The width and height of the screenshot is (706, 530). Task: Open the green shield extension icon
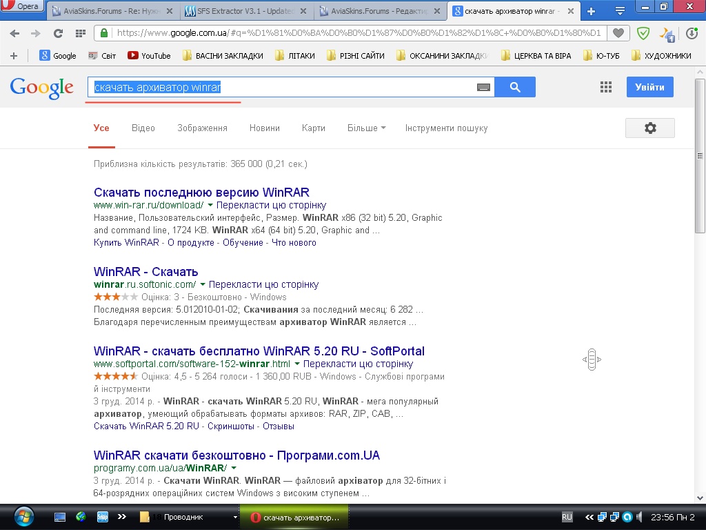click(643, 33)
